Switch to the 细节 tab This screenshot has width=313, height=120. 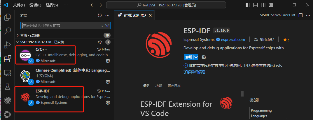pos(146,86)
